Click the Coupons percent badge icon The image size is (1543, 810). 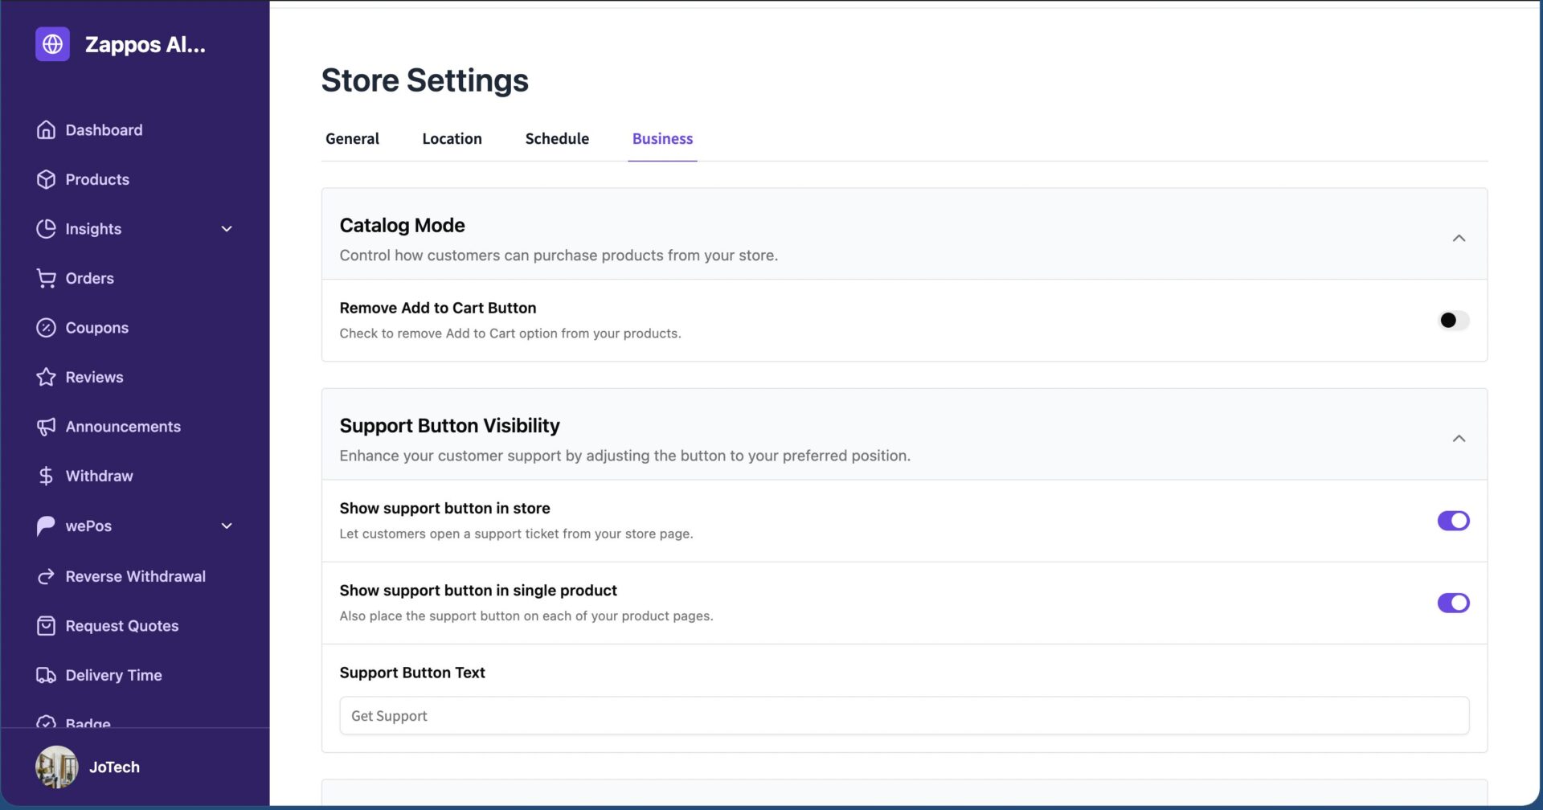click(46, 327)
